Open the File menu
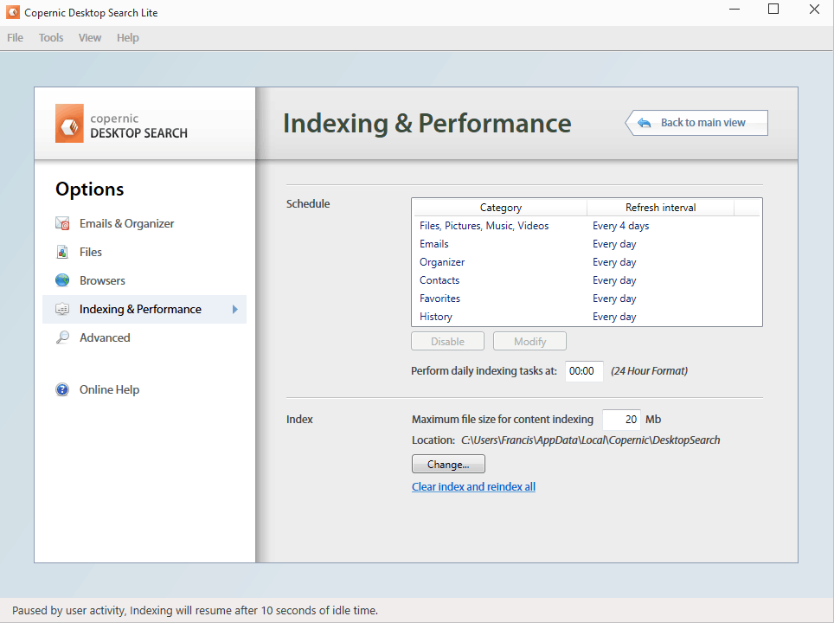 click(16, 38)
